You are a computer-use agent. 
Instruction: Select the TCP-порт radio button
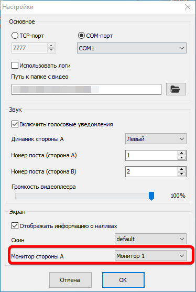tap(15, 35)
